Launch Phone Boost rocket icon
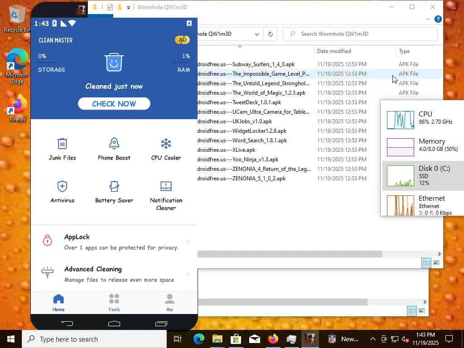464x348 pixels. pyautogui.click(x=114, y=149)
